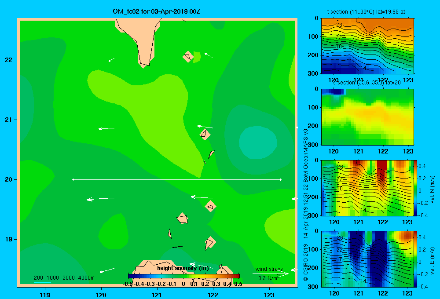
Task: Select the t section title above temperature panel
Action: tap(366, 12)
